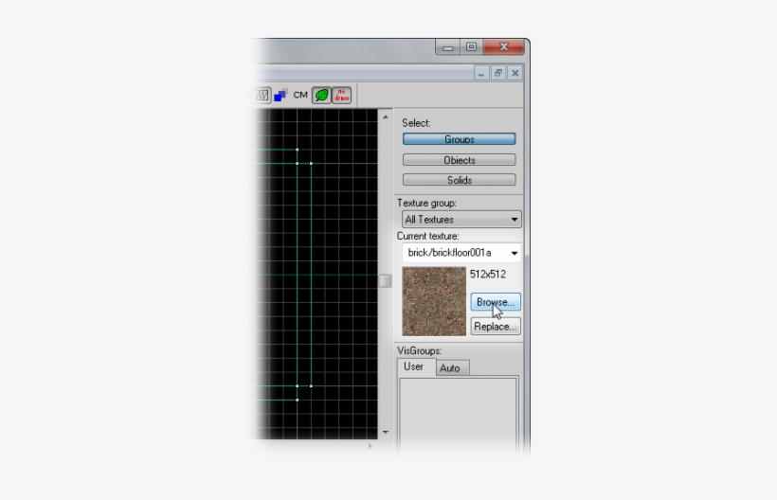Switch selection mode to Objects

459,160
